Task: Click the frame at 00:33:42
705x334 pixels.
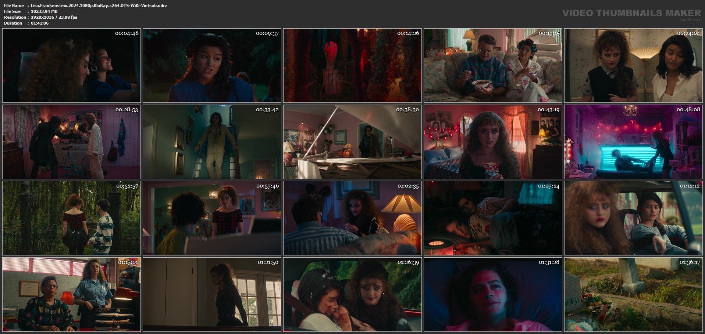Action: point(212,142)
